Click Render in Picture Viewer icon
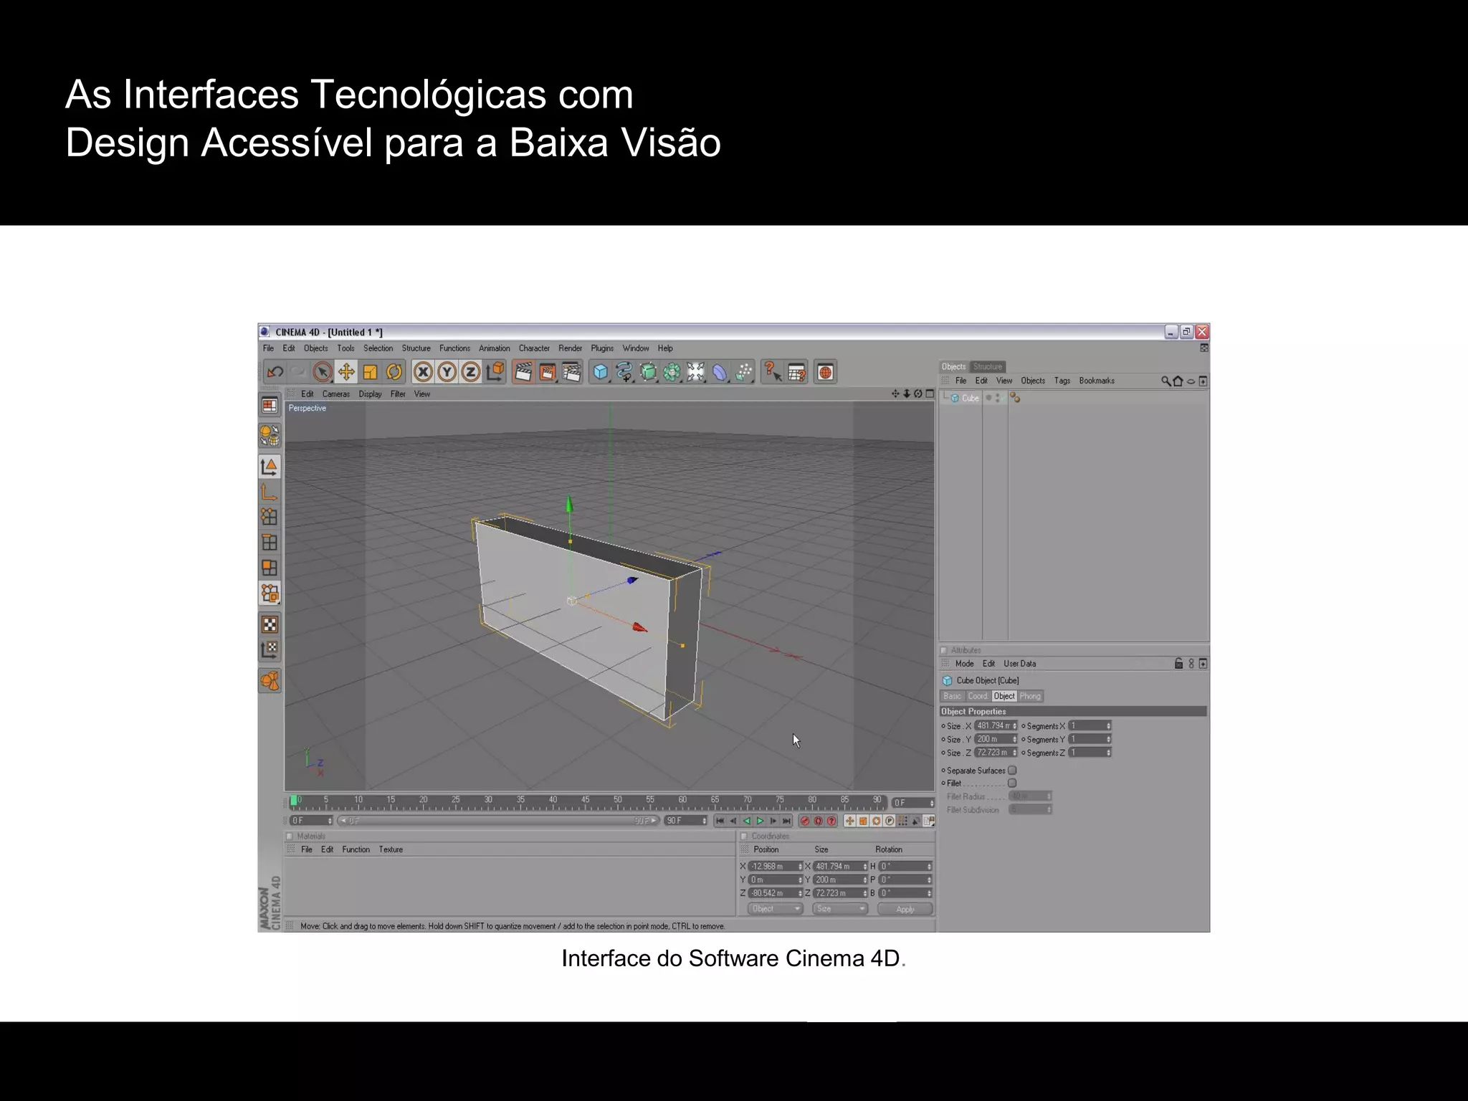Screen dimensions: 1468x1101 click(x=548, y=372)
